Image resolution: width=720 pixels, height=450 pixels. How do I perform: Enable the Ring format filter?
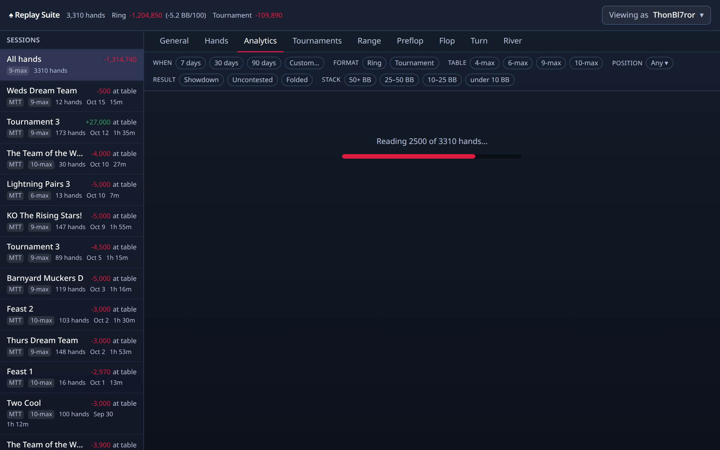click(374, 63)
